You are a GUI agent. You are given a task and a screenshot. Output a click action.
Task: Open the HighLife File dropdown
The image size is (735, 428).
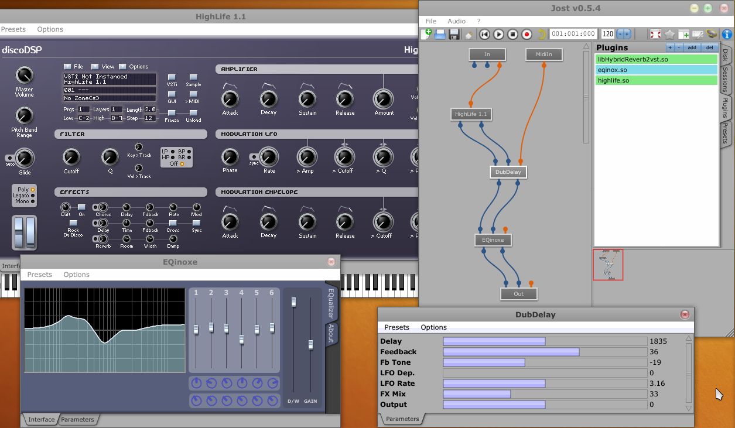pyautogui.click(x=67, y=67)
